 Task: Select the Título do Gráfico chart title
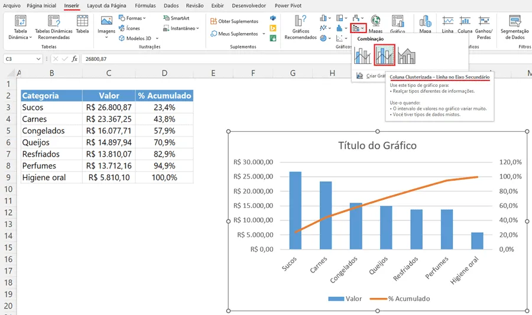click(377, 145)
